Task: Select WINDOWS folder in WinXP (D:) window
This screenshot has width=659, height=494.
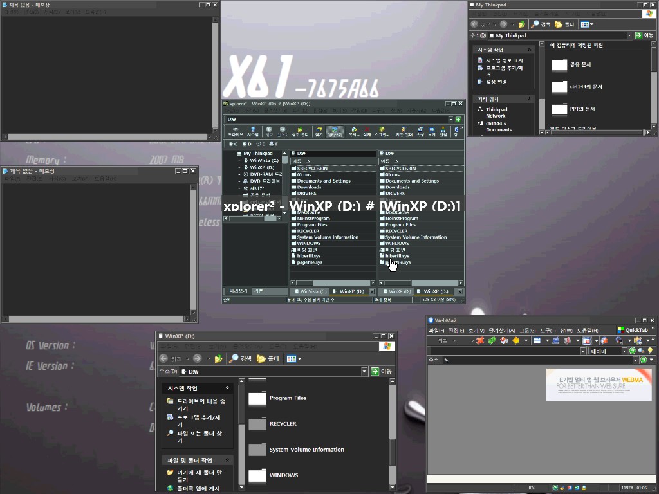Action: coord(273,475)
